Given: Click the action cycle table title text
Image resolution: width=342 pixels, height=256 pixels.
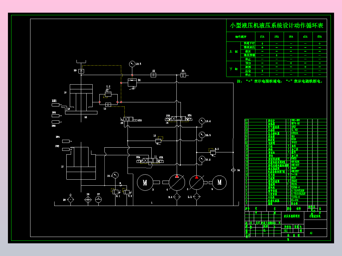Looking at the screenshot, I should coord(277,25).
